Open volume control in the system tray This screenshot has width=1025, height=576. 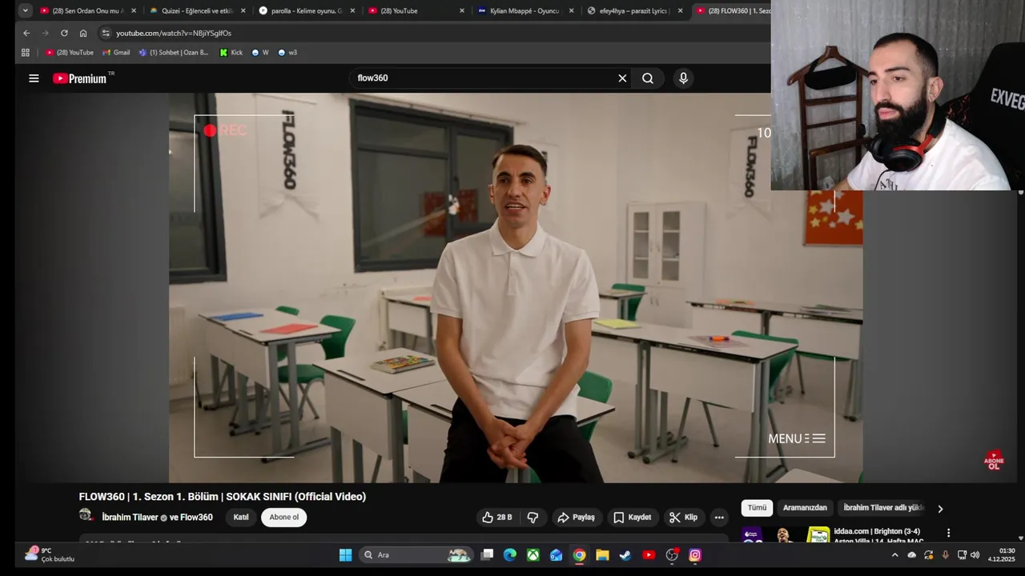coord(975,555)
